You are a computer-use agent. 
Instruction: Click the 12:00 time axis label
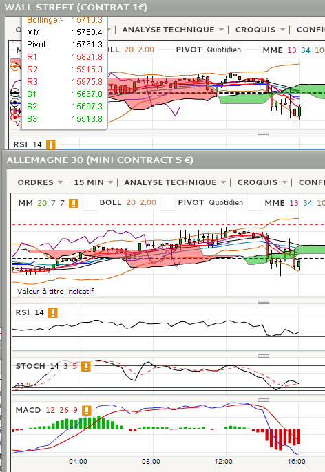224,462
